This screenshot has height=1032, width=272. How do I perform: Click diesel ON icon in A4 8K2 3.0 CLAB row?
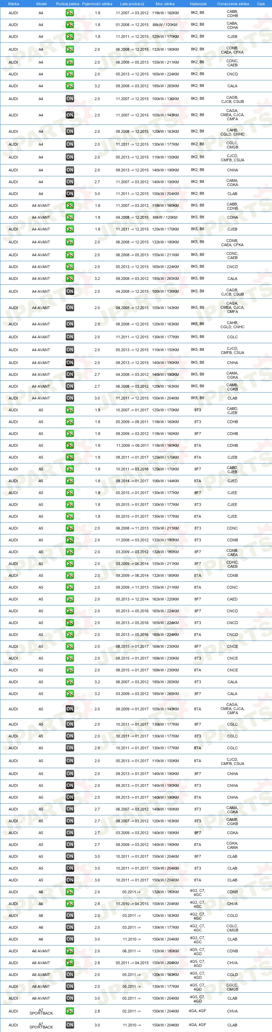pyautogui.click(x=70, y=194)
